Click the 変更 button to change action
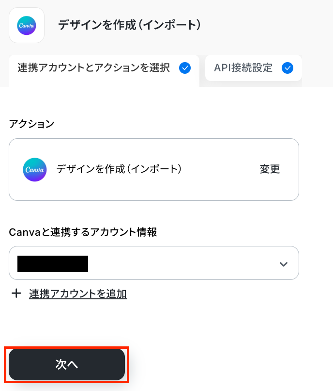 (270, 169)
